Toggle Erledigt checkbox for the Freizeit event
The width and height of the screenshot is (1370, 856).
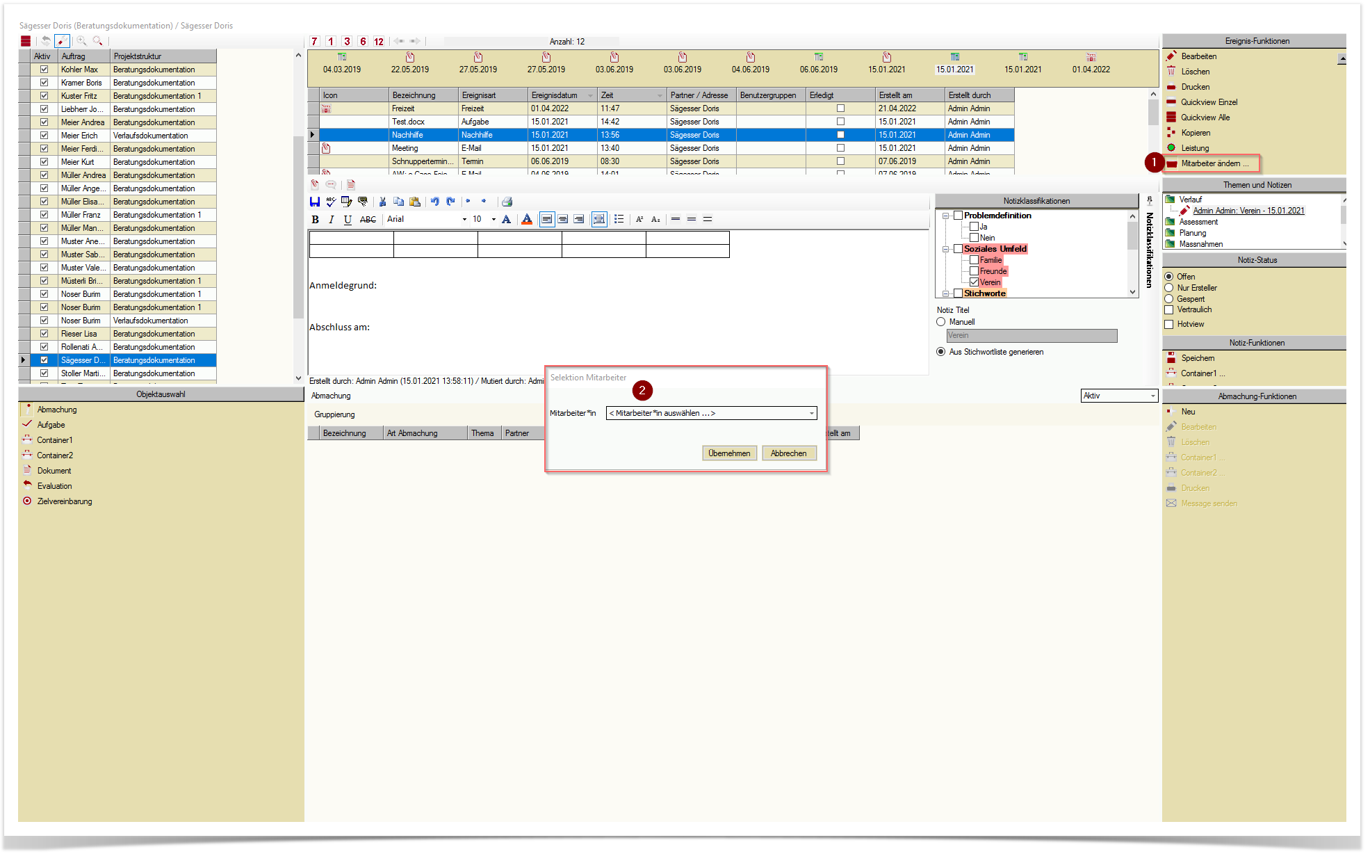tap(840, 108)
